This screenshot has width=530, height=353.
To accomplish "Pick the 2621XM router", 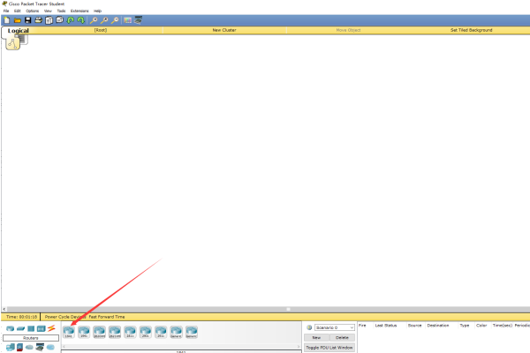I will (115, 332).
